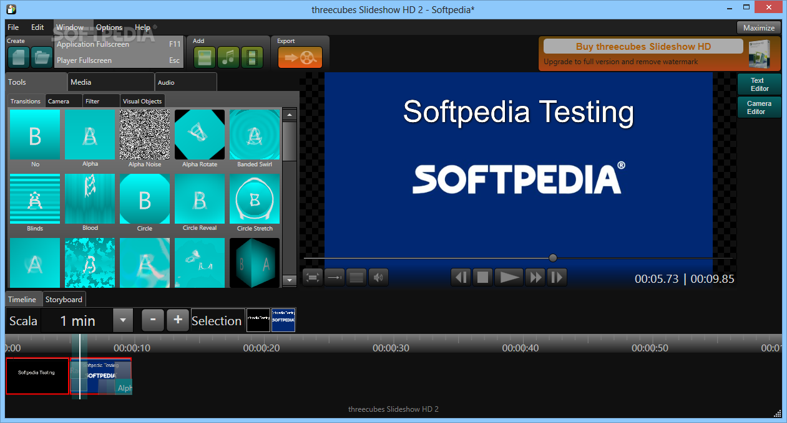Zoom in timeline with the plus button
Viewport: 787px width, 423px height.
[x=178, y=320]
